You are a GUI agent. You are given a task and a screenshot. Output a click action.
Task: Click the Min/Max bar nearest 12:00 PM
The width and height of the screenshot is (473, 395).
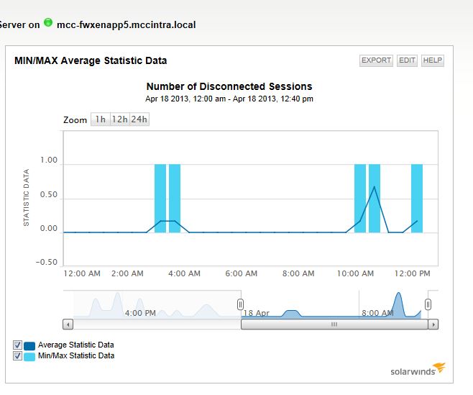[x=417, y=199]
